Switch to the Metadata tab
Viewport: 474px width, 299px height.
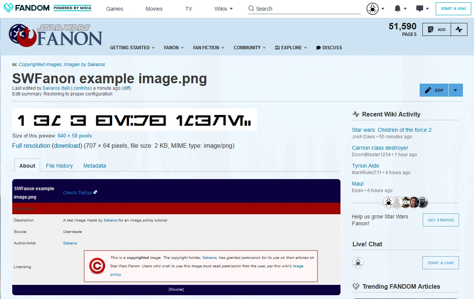(x=94, y=166)
